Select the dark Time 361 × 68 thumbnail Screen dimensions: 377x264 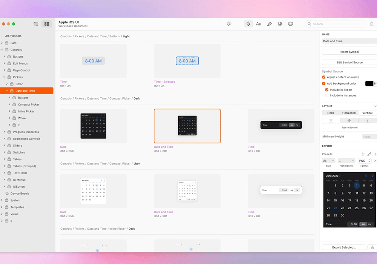click(x=281, y=126)
